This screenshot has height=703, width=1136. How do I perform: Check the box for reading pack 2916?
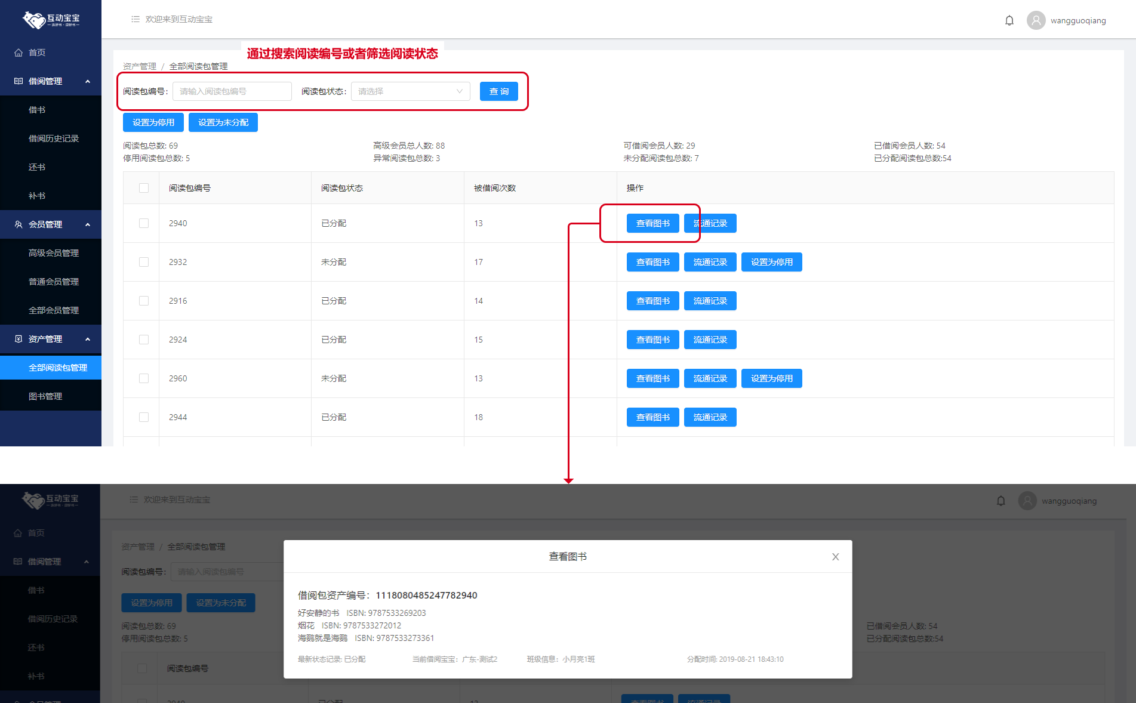[144, 301]
